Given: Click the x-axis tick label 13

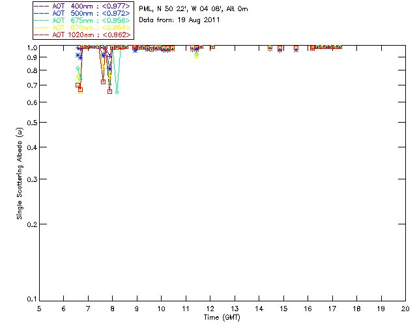Looking at the screenshot, I should point(235,309).
